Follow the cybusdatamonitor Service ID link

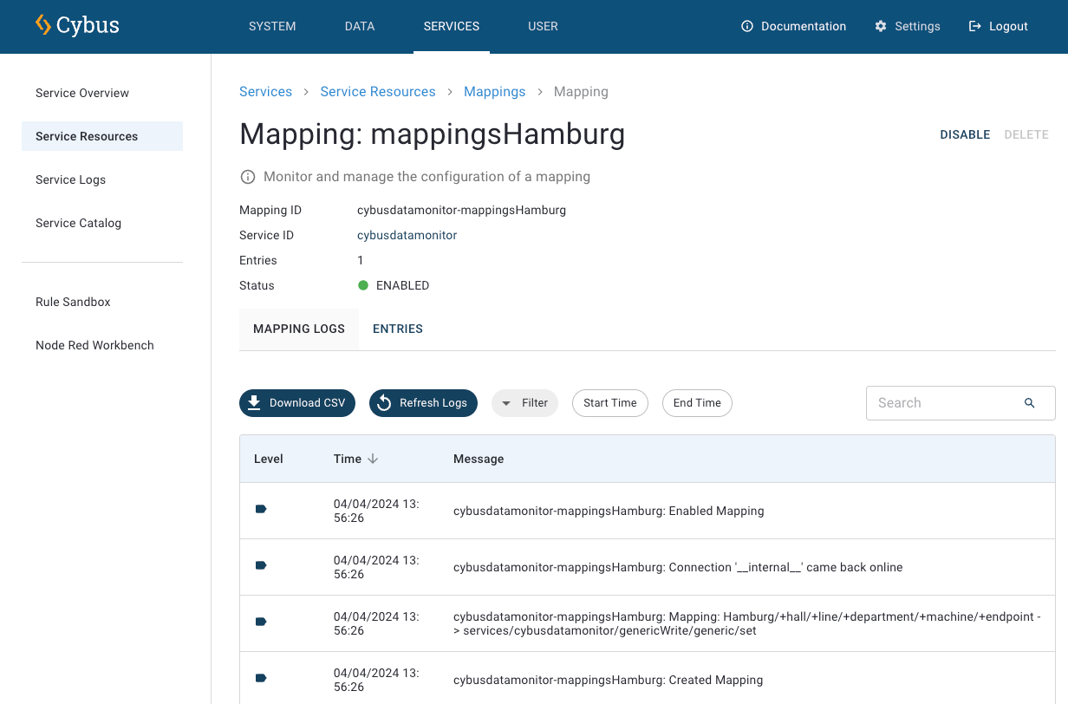pos(407,235)
